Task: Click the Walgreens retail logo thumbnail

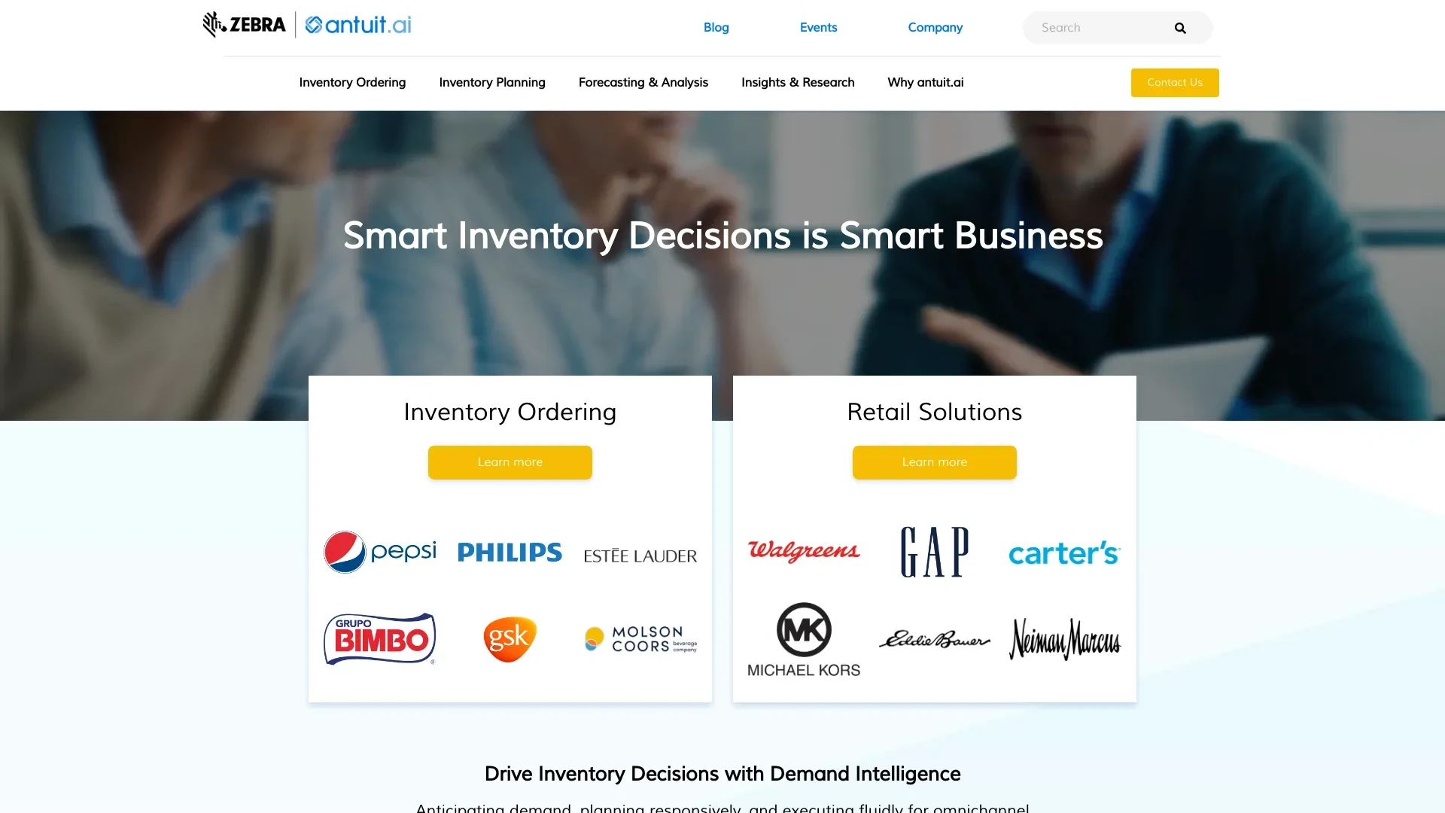Action: coord(804,551)
